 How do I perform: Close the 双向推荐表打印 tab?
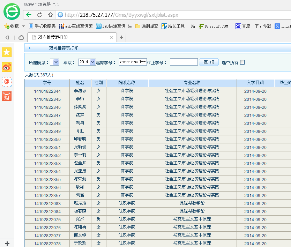[x=111, y=37]
